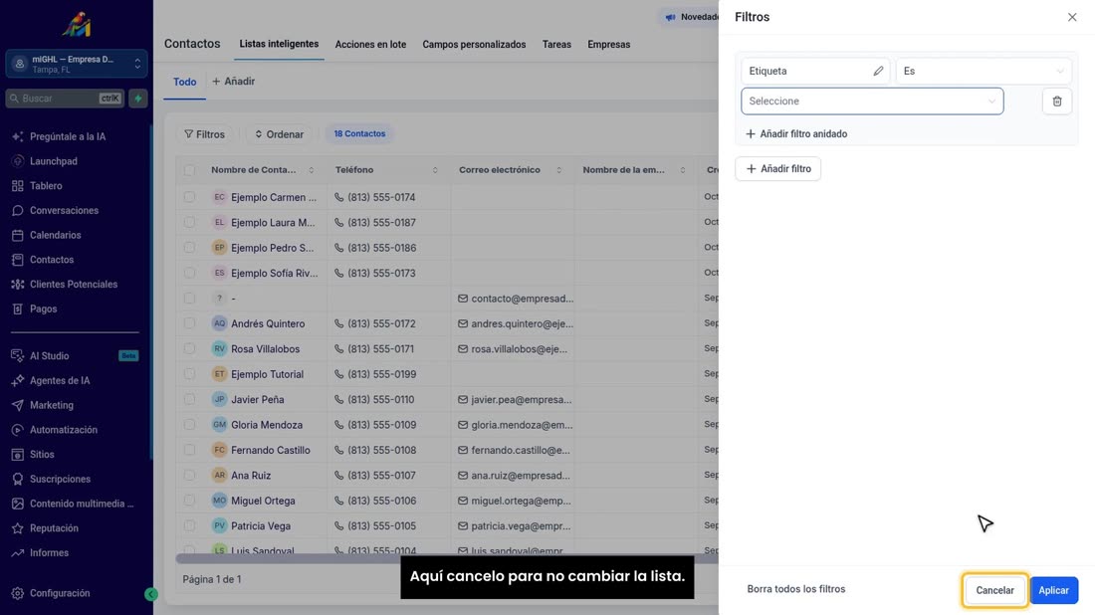Tick the checkbox for Andrés Quintero
The width and height of the screenshot is (1095, 615).
(x=189, y=323)
